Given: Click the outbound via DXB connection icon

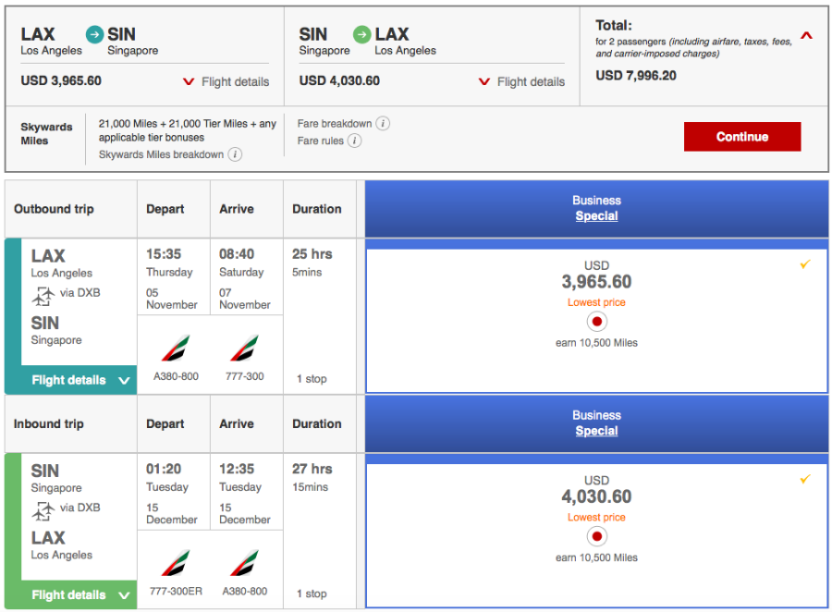Looking at the screenshot, I should click(43, 296).
